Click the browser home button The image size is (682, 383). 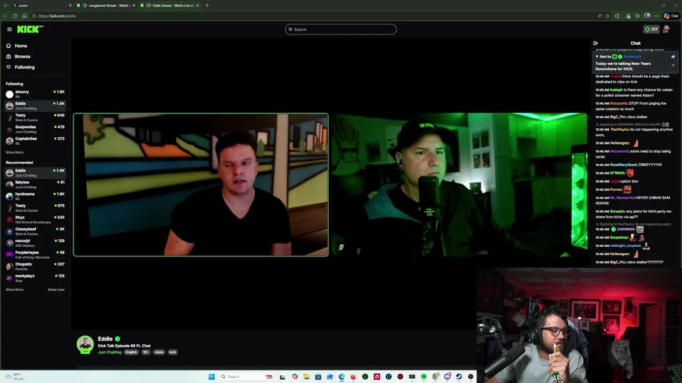coord(25,16)
